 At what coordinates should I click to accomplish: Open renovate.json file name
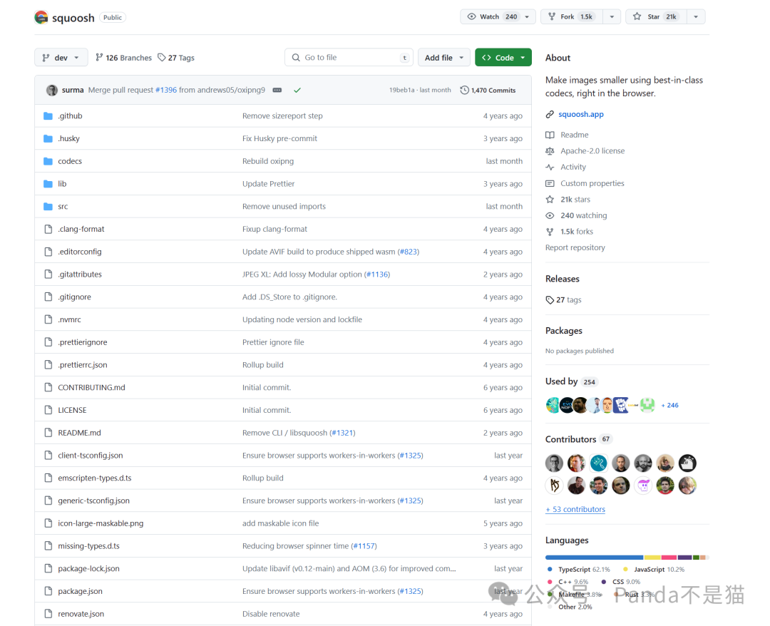(81, 614)
